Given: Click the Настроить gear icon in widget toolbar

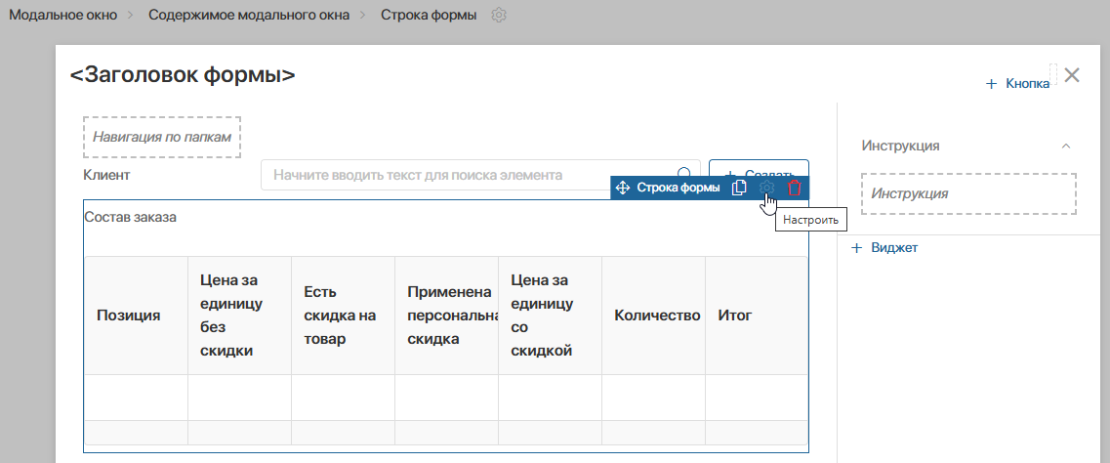Looking at the screenshot, I should (766, 188).
